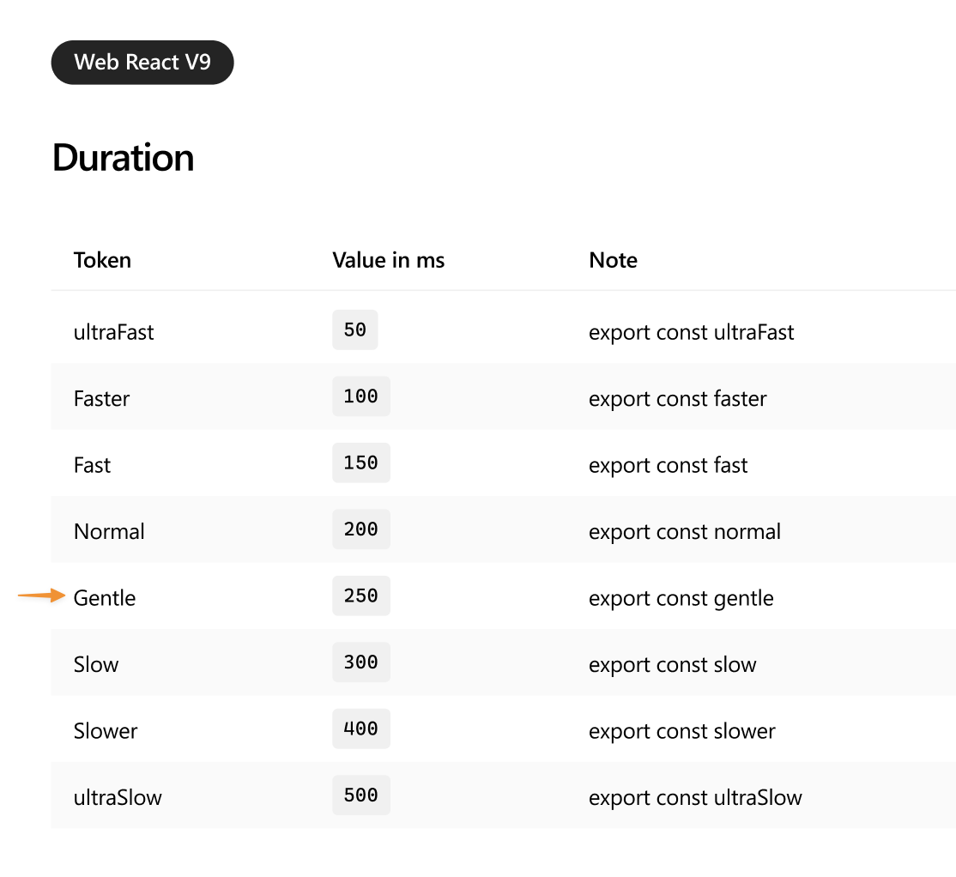Click the 200 value badge for Normal
Image resolution: width=956 pixels, height=877 pixels.
[x=361, y=529]
